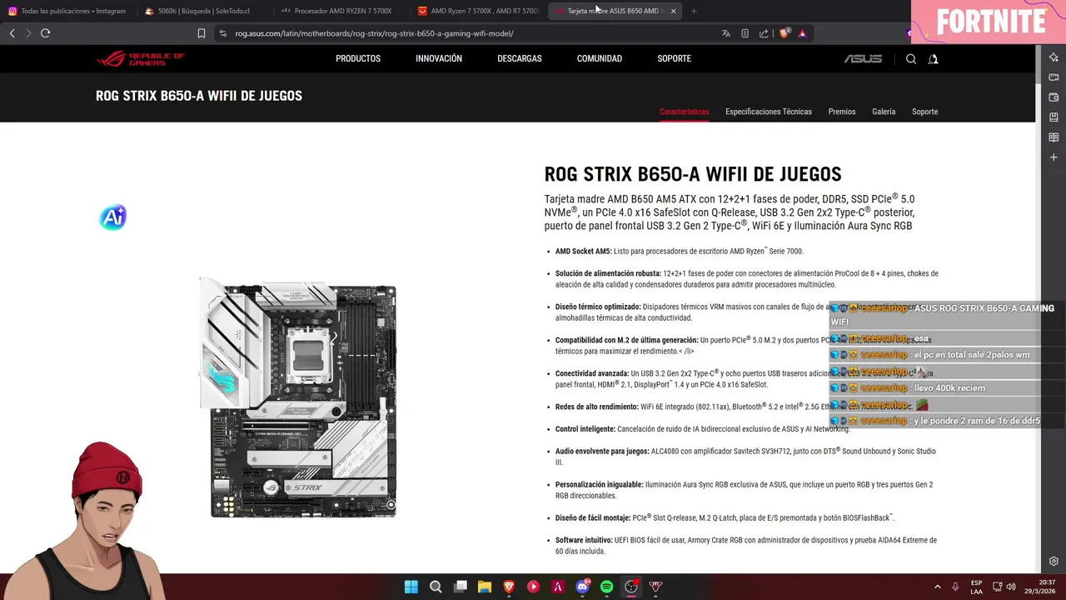Select the Especificaciones Técnicas tab

pyautogui.click(x=769, y=112)
